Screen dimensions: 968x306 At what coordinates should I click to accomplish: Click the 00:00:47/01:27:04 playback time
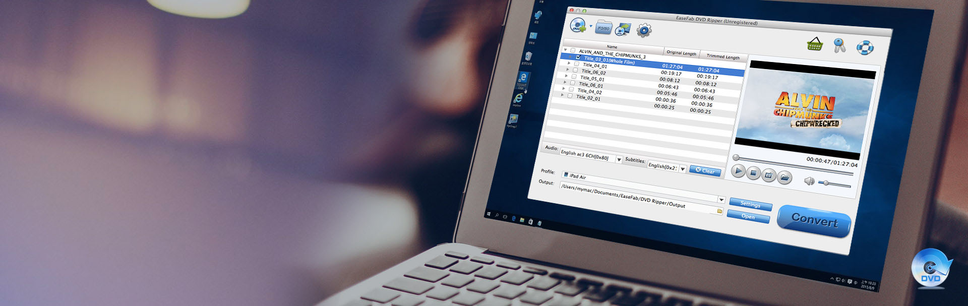(x=832, y=162)
